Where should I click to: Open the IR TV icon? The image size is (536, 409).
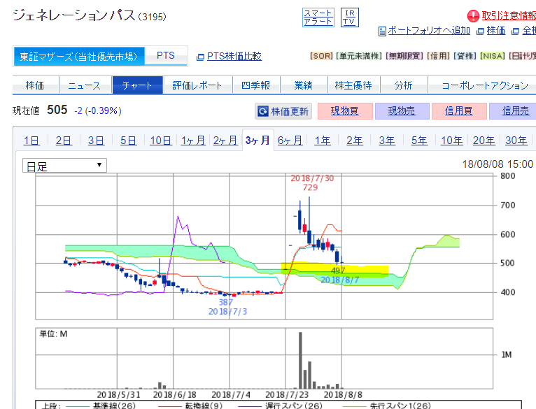coord(349,17)
